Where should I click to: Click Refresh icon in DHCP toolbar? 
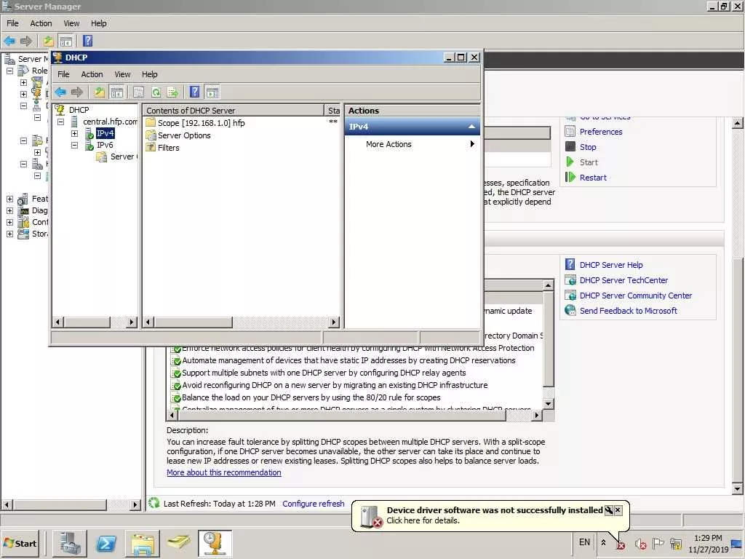(x=156, y=92)
